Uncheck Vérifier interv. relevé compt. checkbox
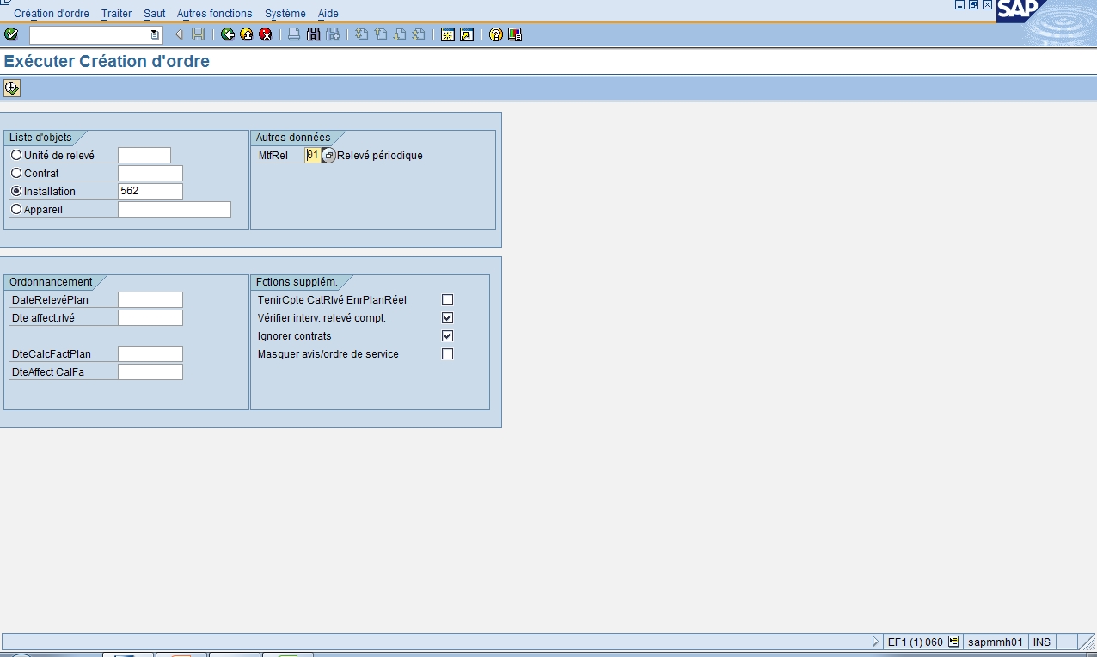The image size is (1097, 657). point(447,318)
